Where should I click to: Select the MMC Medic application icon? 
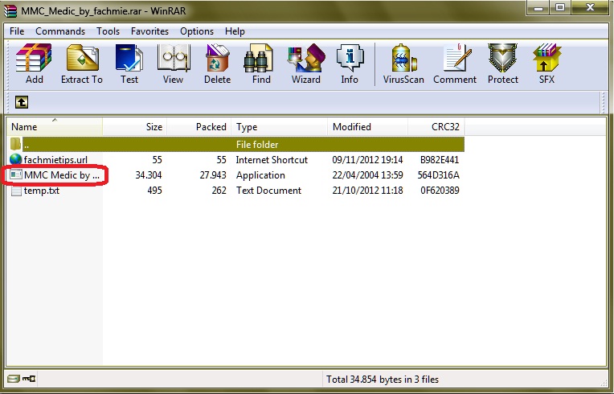15,174
